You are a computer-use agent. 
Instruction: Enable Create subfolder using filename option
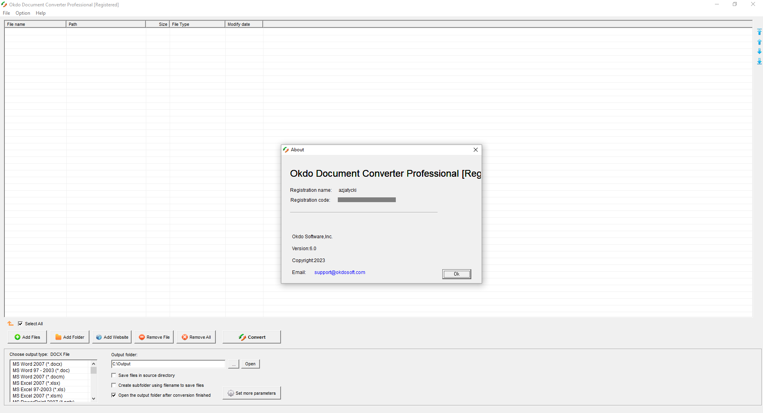(x=114, y=385)
